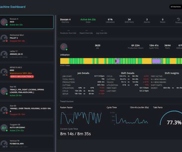Screen dimensions: 182x152
Task: Select the AUTO-UR/220941 machine card
Action: tap(27, 128)
